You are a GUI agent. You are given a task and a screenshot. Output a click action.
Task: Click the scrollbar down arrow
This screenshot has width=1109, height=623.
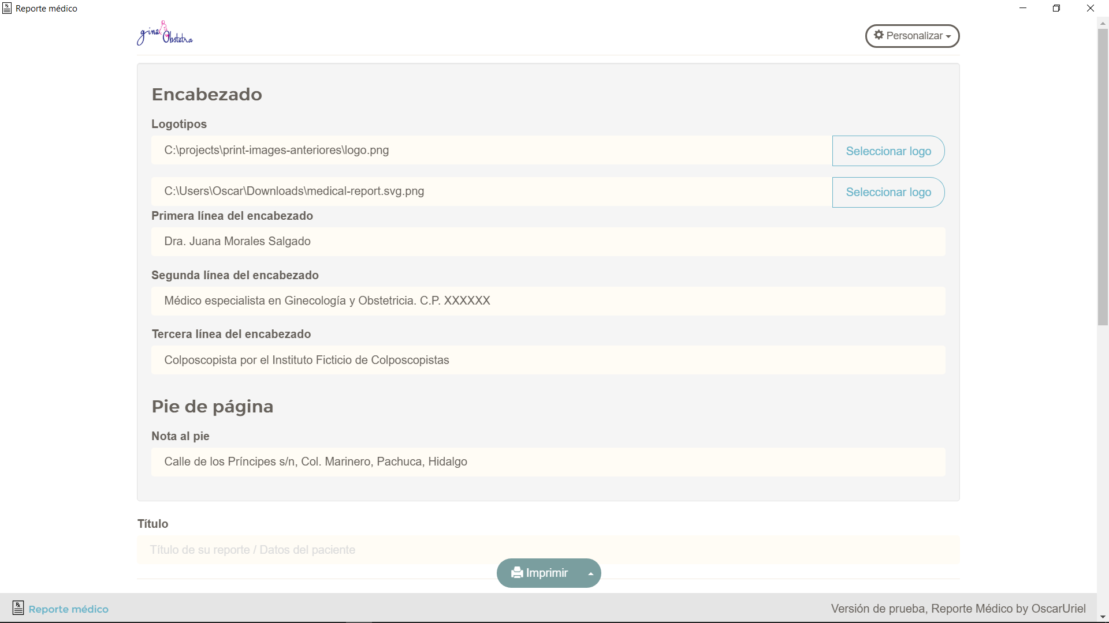click(x=1103, y=617)
